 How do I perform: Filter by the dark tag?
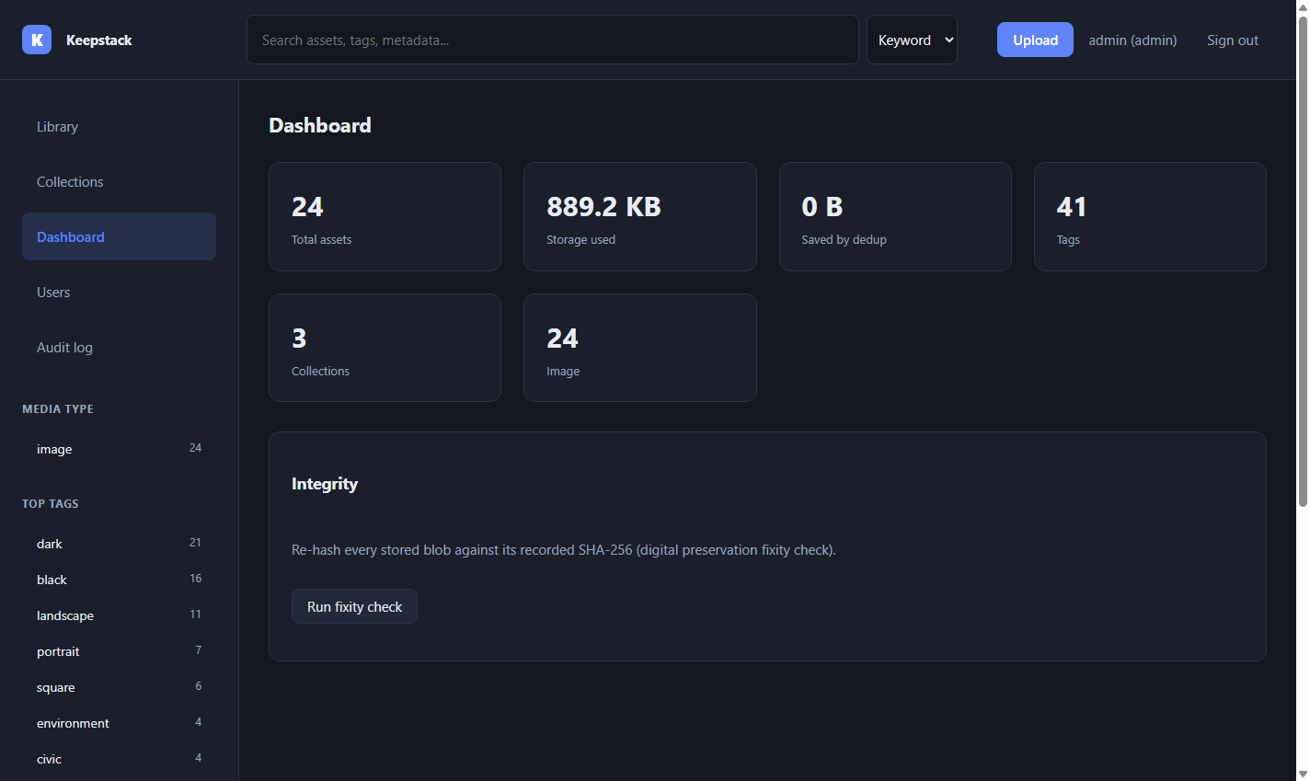[119, 544]
